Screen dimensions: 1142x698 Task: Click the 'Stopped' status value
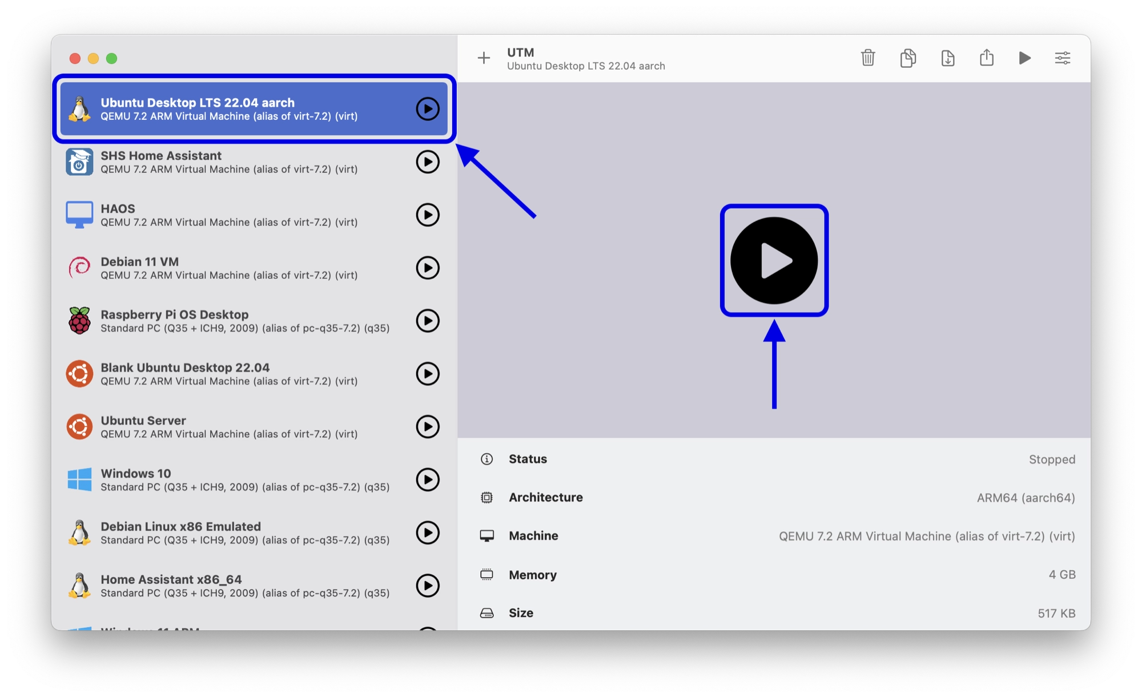[x=1052, y=459]
